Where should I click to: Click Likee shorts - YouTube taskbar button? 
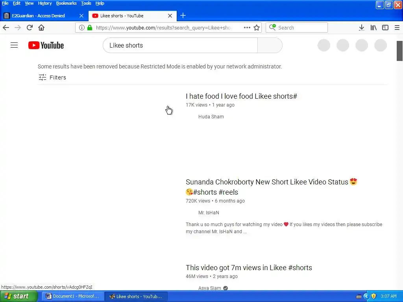click(137, 296)
